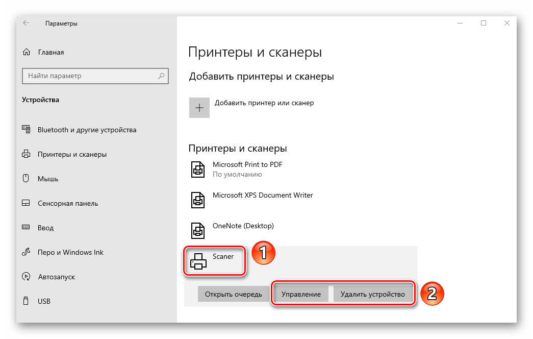Image resolution: width=533 pixels, height=339 pixels.
Task: Click the Автозапуск autoplay icon
Action: pos(26,277)
